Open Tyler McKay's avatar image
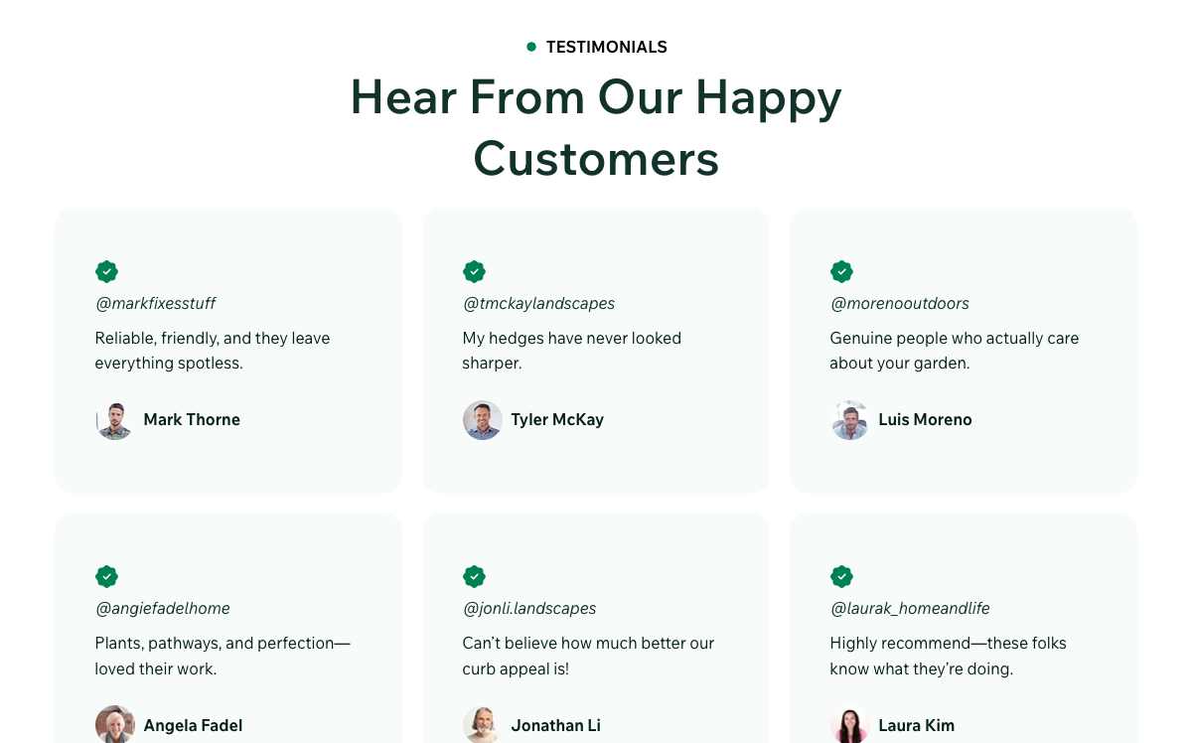The height and width of the screenshot is (743, 1192). click(483, 420)
